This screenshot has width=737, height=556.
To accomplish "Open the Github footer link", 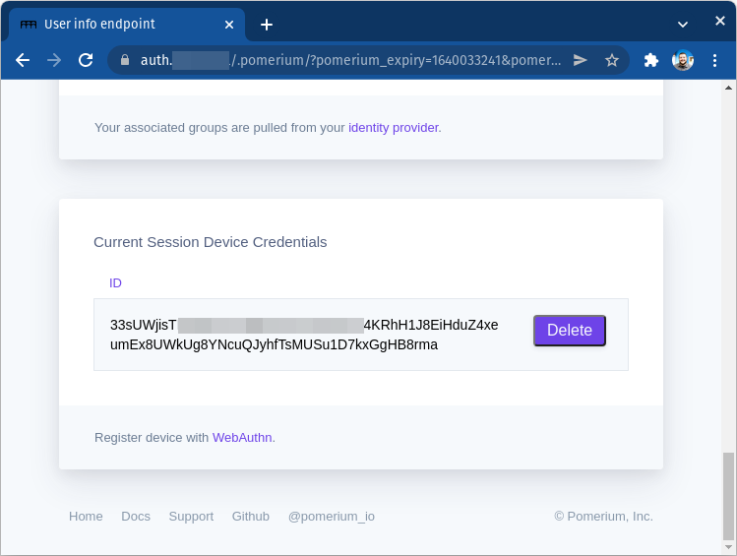I will [x=250, y=516].
